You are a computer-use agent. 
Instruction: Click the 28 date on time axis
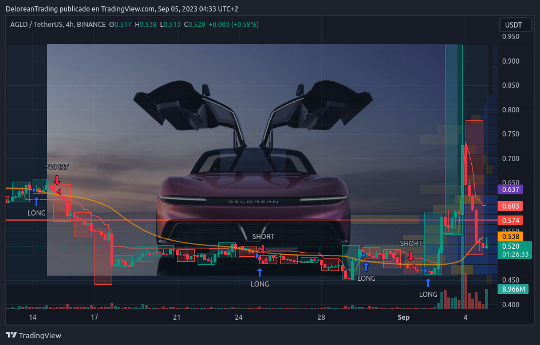point(321,317)
